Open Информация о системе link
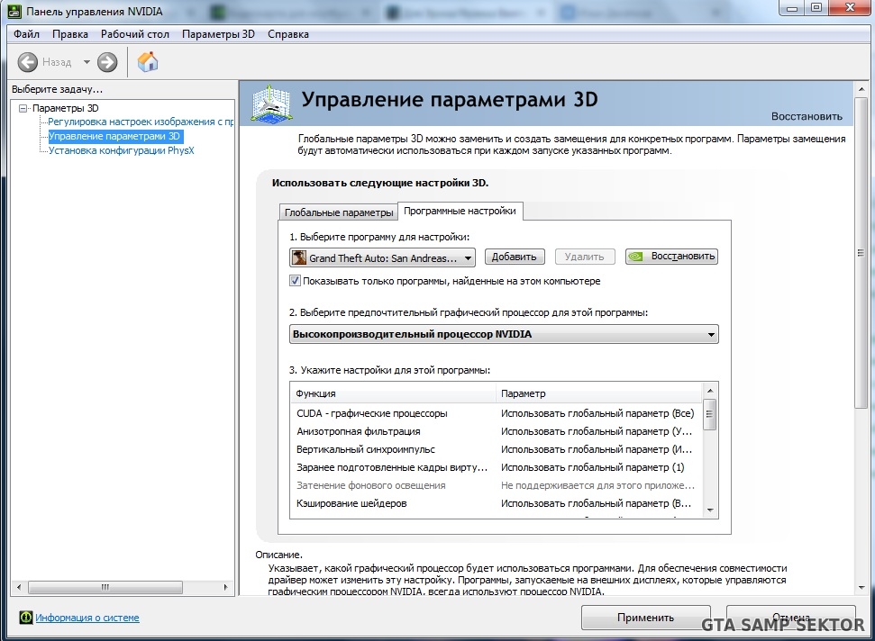 tap(87, 618)
